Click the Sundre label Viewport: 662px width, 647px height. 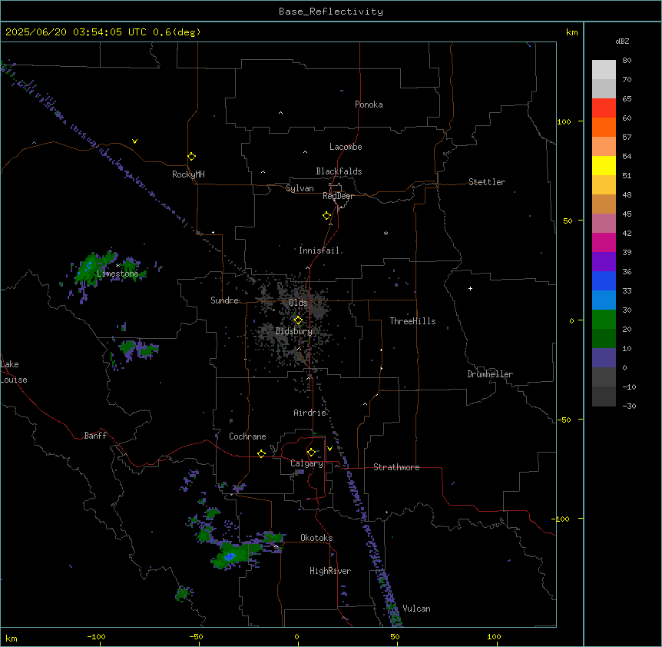click(x=224, y=300)
